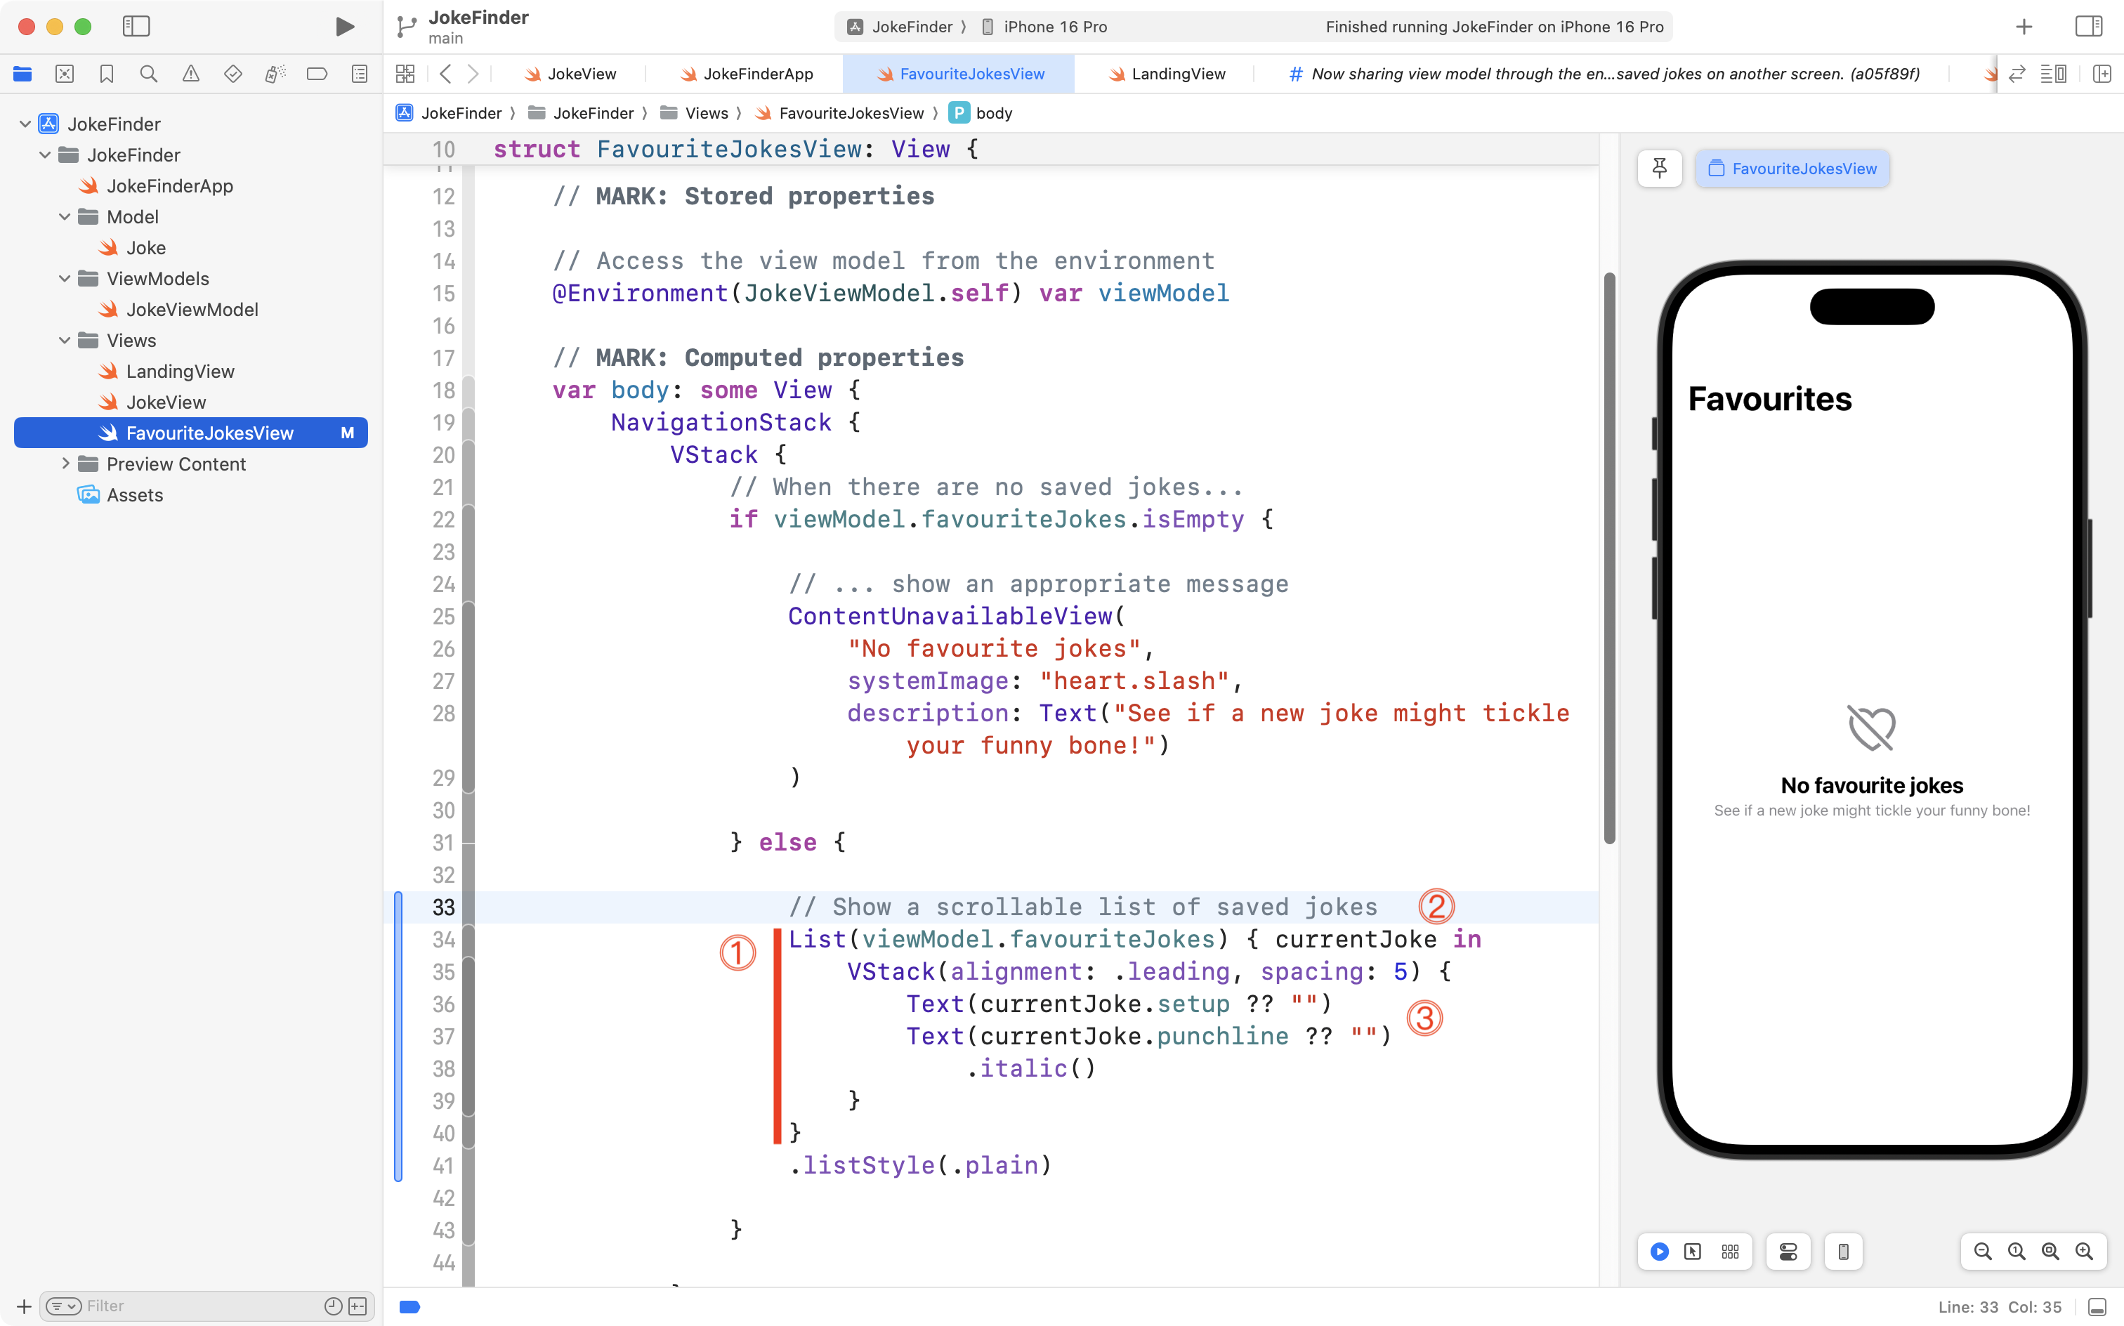The height and width of the screenshot is (1326, 2124).
Task: Click the add editor split icon
Action: tap(2102, 74)
